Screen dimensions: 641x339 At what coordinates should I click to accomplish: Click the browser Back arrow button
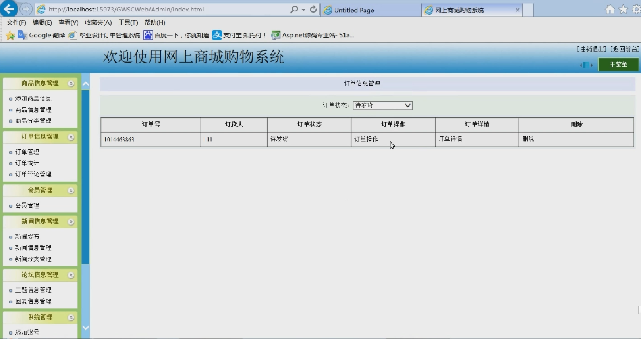point(9,9)
